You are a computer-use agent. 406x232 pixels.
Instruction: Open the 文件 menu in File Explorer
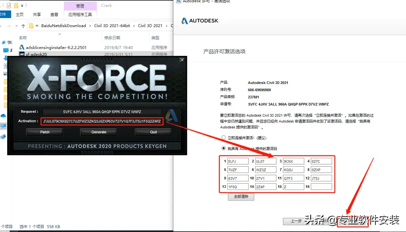click(4, 14)
